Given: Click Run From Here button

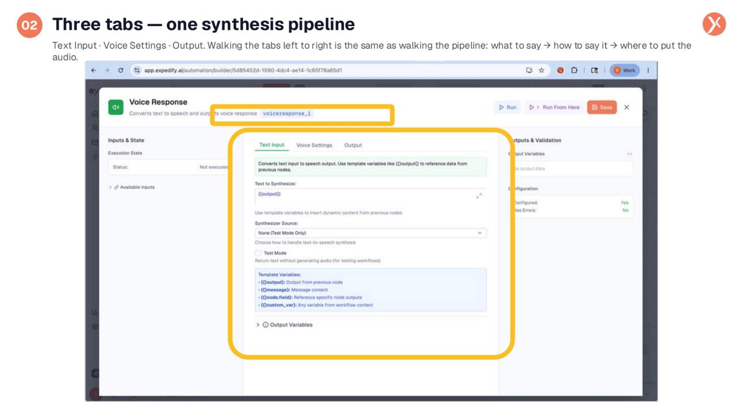Looking at the screenshot, I should click(x=554, y=107).
